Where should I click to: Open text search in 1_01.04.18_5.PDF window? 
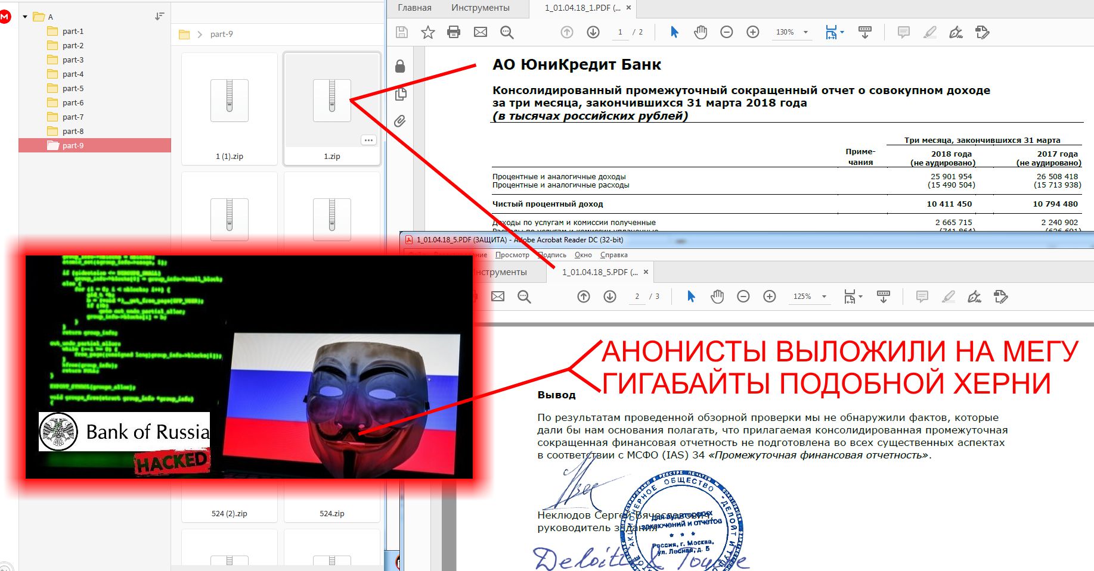[x=524, y=297]
